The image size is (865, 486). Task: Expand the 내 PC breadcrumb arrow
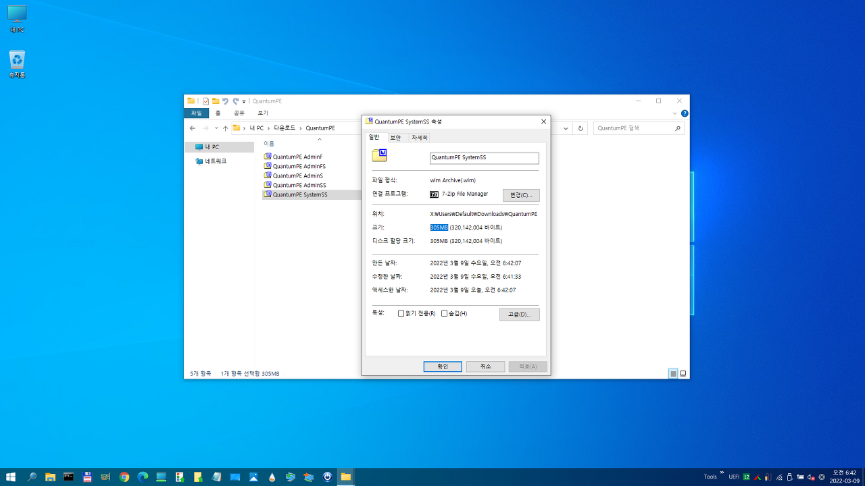(268, 128)
